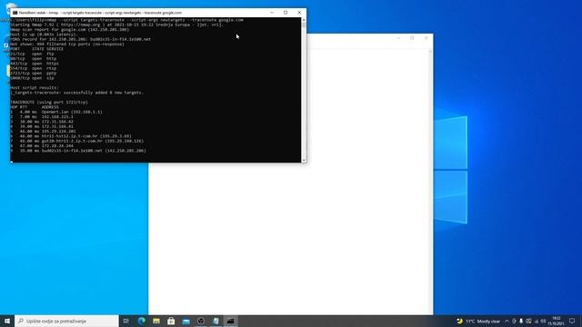The height and width of the screenshot is (327, 582).
Task: Expand the hidden system tray icons chevron
Action: pos(507,321)
